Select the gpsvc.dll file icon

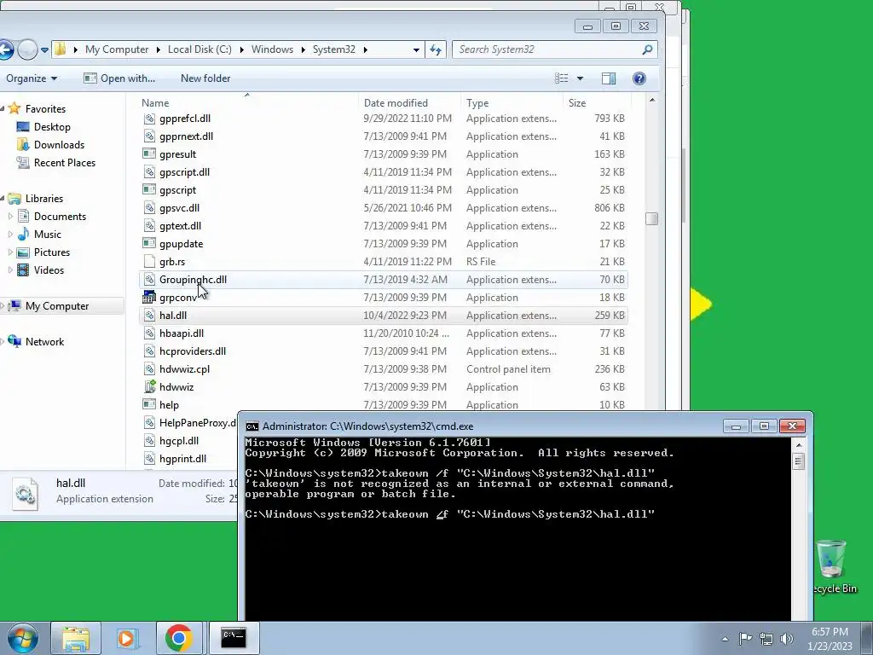(148, 208)
